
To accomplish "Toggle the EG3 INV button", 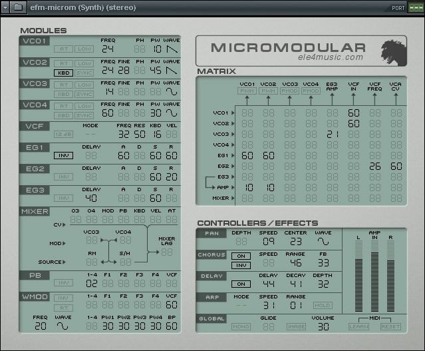I will [x=63, y=198].
